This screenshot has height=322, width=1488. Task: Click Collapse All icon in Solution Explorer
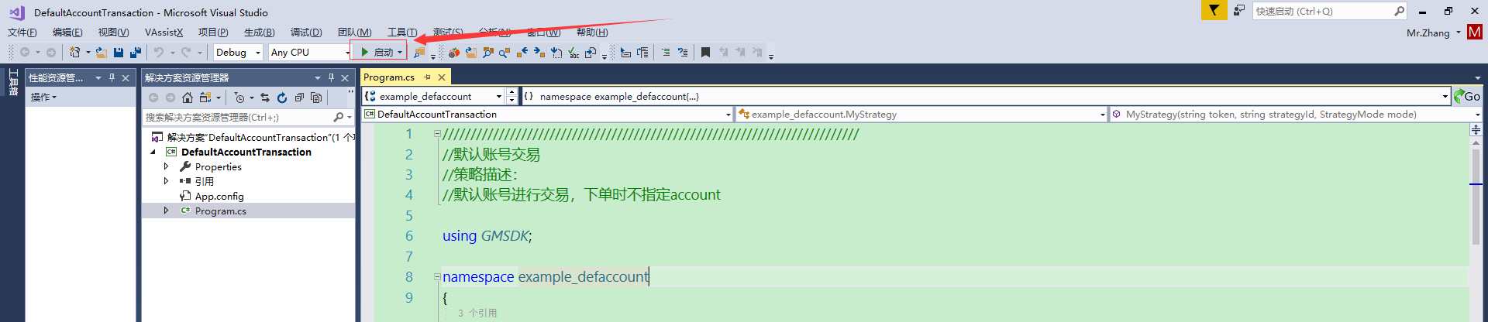[x=299, y=98]
